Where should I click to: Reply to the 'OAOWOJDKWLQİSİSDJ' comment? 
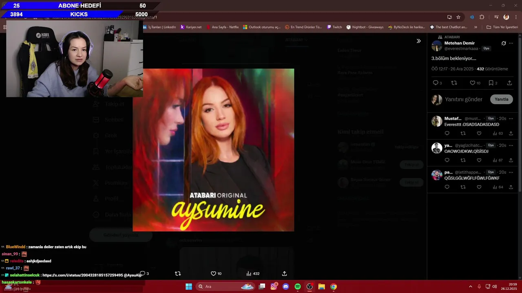tap(447, 160)
